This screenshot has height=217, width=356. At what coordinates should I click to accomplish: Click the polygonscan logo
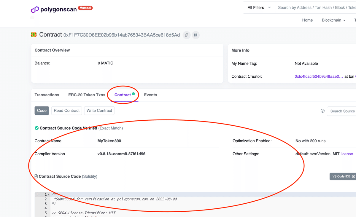54,9
